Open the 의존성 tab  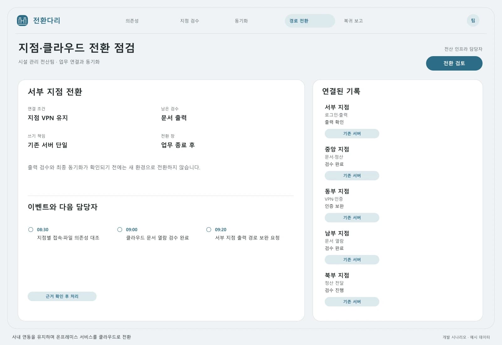(132, 21)
